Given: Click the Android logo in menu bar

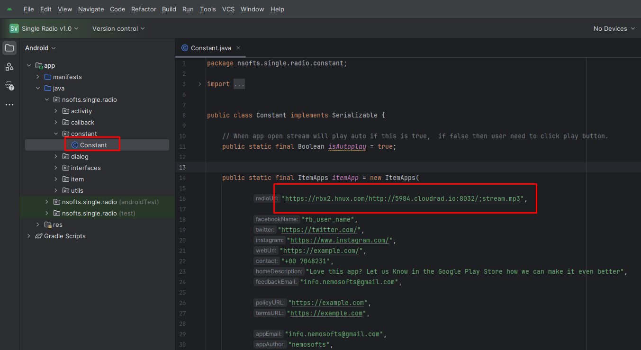Looking at the screenshot, I should 9,9.
